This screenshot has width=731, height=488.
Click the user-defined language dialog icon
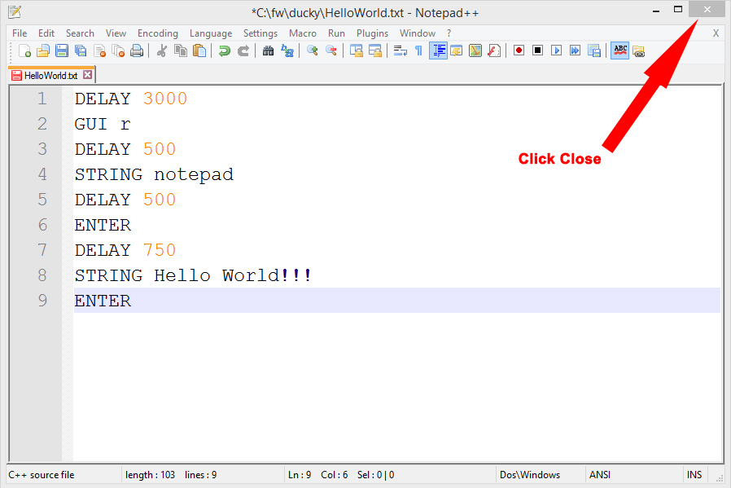tap(457, 51)
